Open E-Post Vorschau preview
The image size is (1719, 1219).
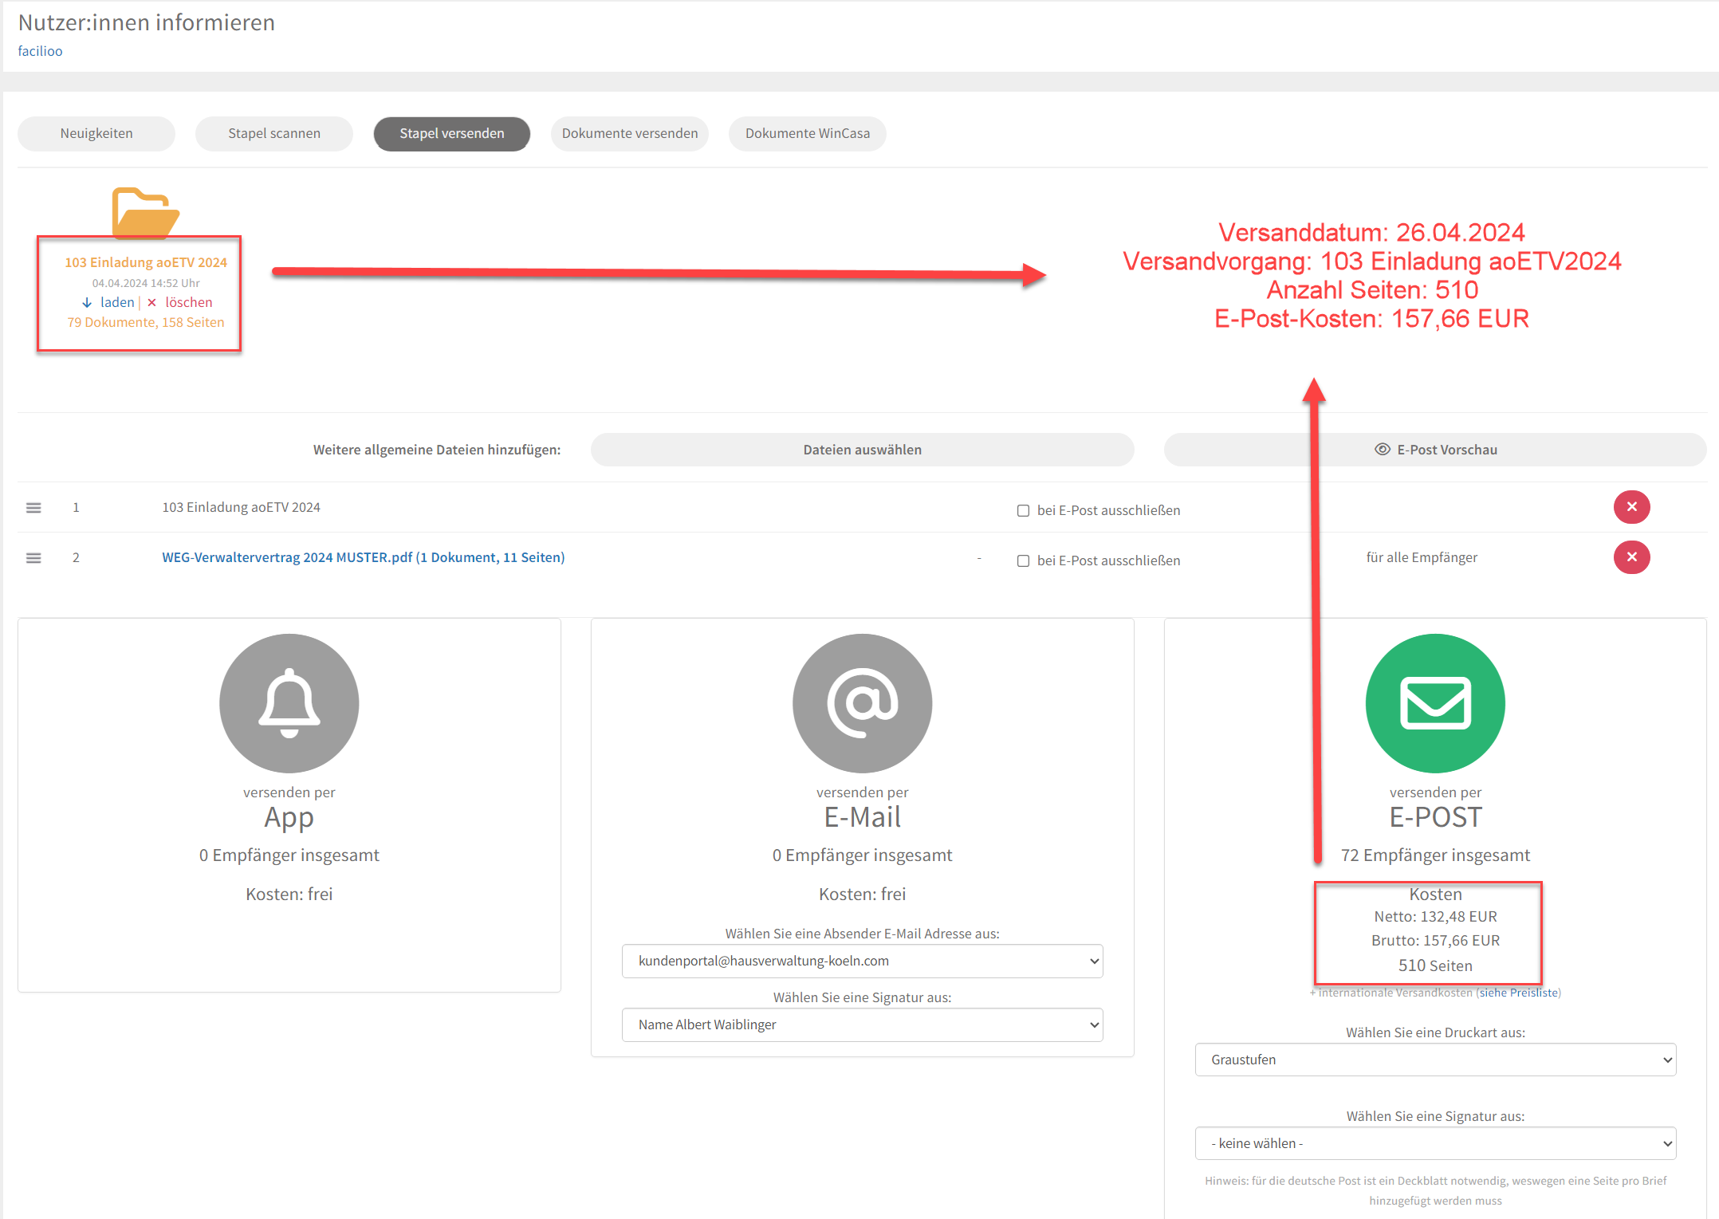[x=1434, y=450]
